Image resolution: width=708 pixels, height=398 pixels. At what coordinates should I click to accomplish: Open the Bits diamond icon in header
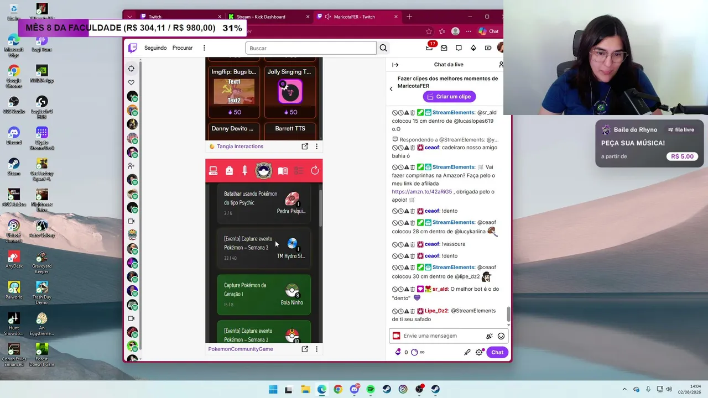coord(473,48)
